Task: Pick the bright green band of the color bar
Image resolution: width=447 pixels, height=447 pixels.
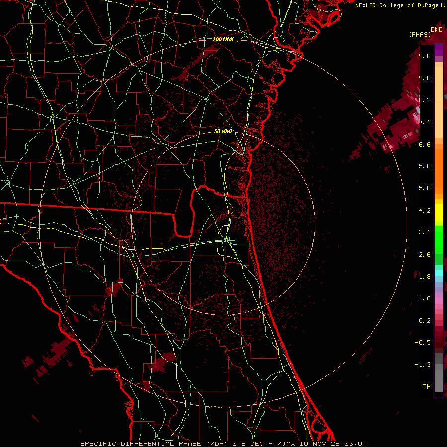Action: point(439,239)
